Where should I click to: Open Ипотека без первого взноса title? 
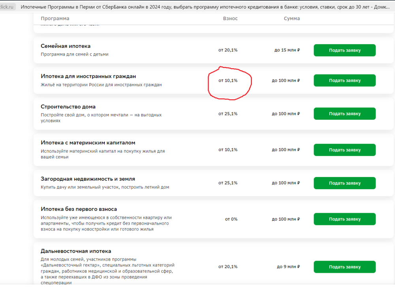79,209
